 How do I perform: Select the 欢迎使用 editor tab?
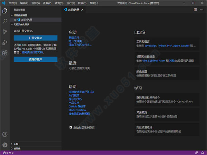click(x=73, y=10)
